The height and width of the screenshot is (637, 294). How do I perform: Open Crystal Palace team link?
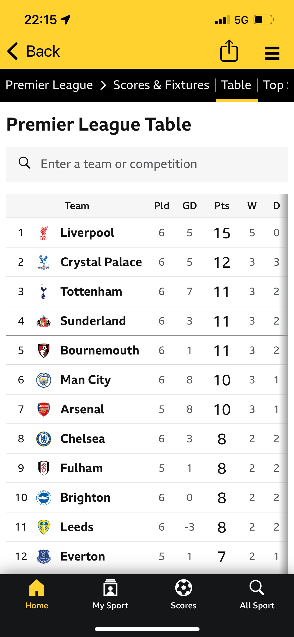click(101, 262)
